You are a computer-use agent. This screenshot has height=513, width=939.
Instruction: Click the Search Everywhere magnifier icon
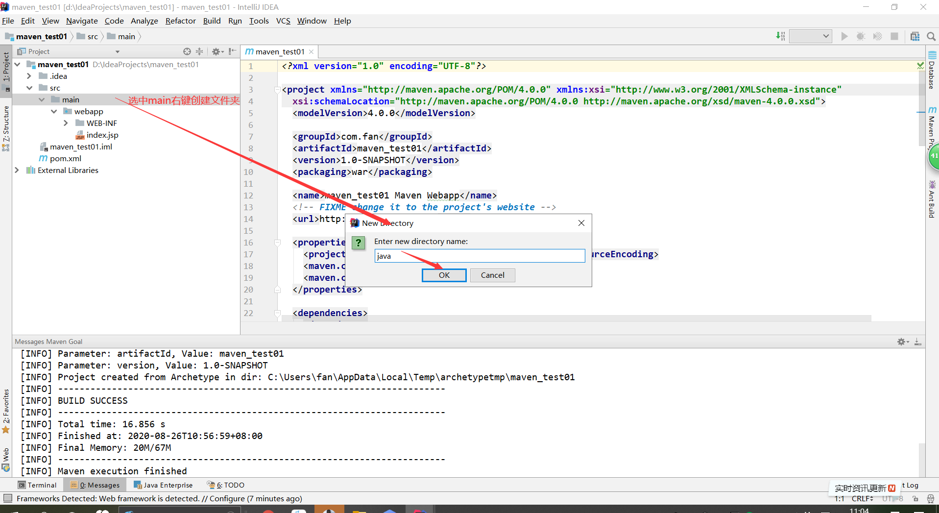tap(931, 36)
